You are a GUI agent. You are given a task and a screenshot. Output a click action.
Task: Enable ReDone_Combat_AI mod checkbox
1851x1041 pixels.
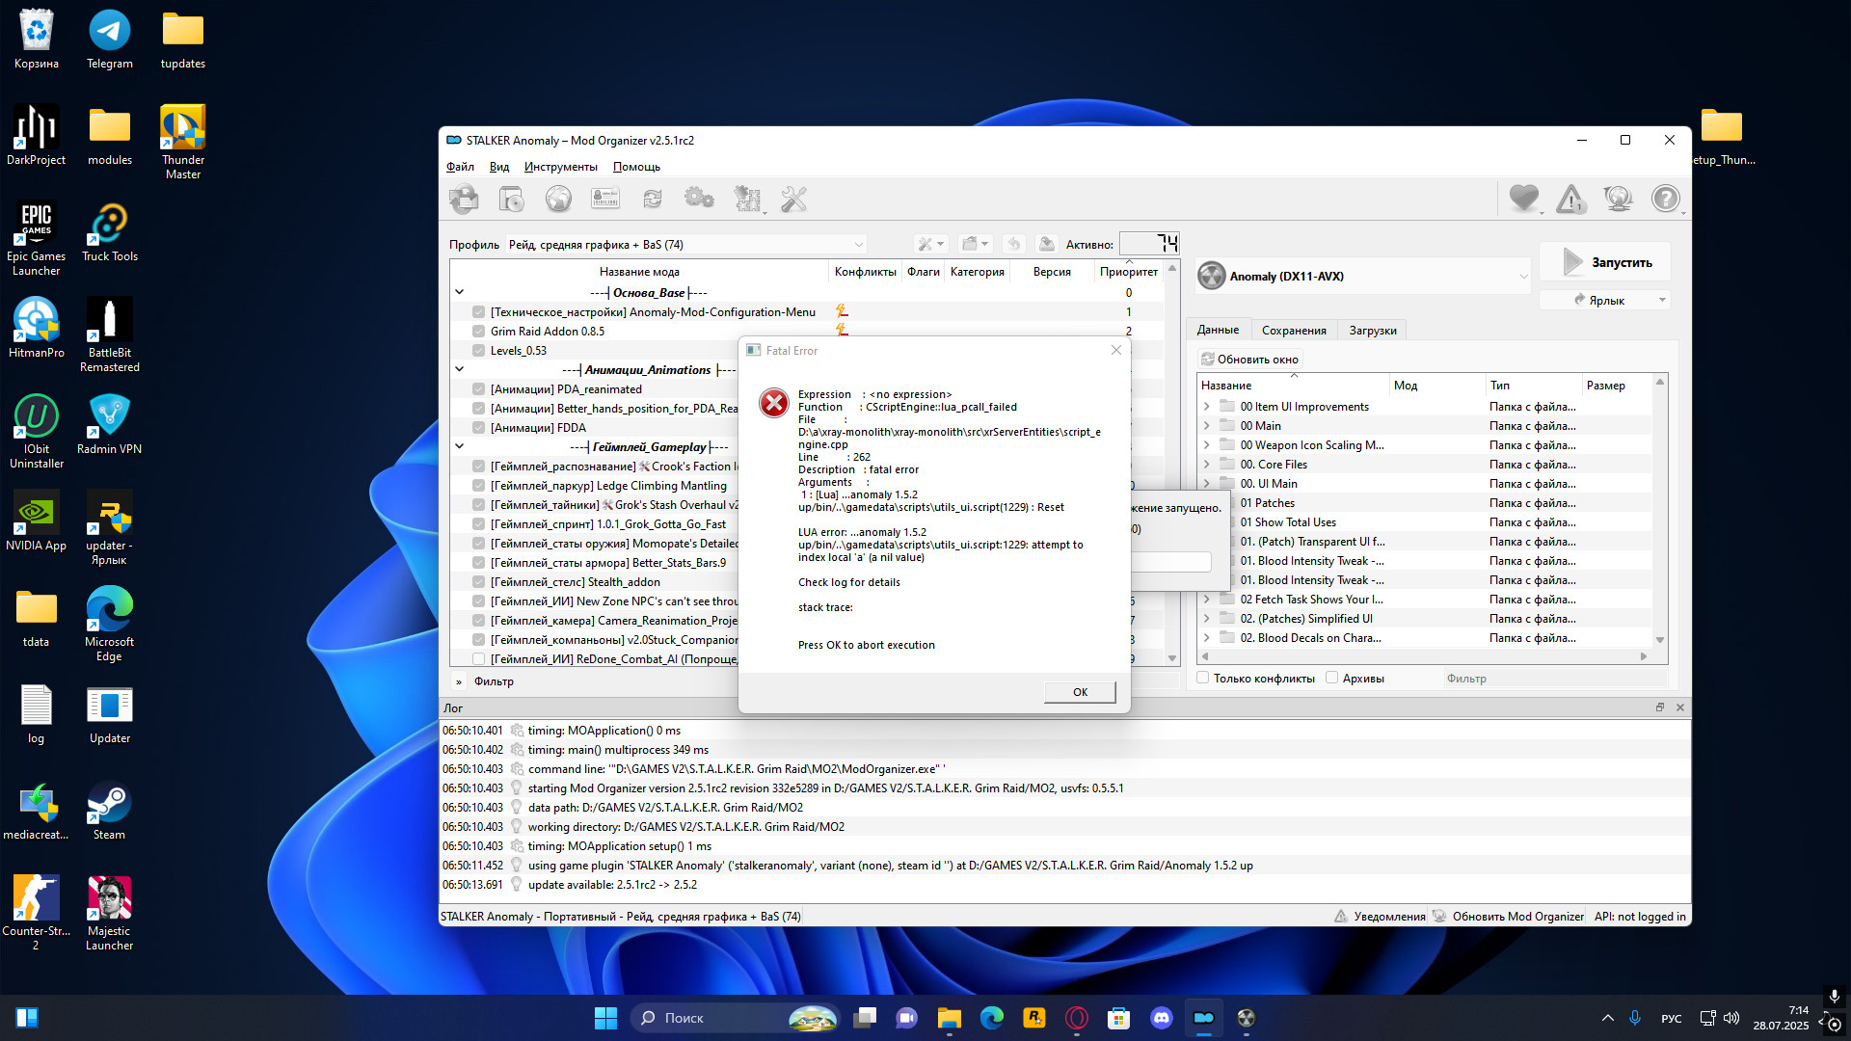pos(479,659)
